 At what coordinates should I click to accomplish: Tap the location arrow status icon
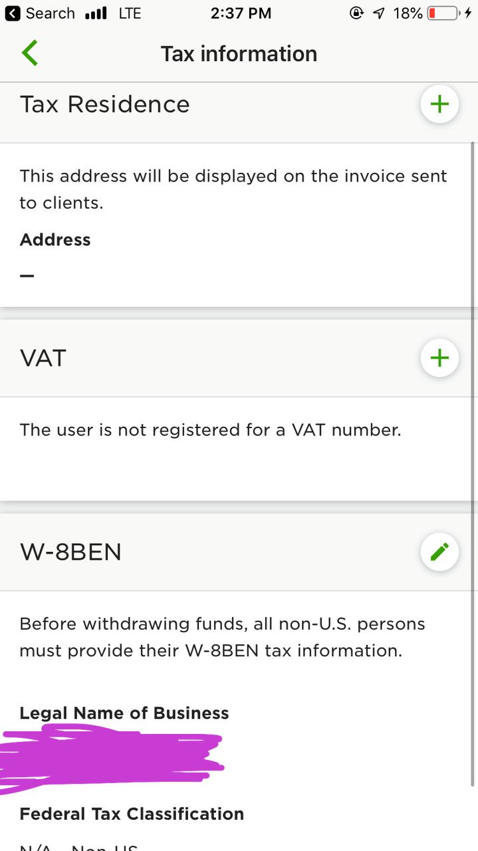(x=379, y=13)
